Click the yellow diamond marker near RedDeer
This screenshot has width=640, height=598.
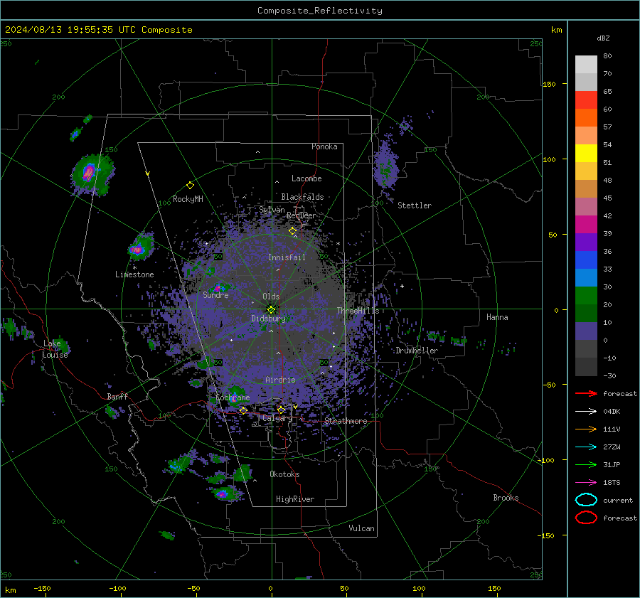click(292, 231)
